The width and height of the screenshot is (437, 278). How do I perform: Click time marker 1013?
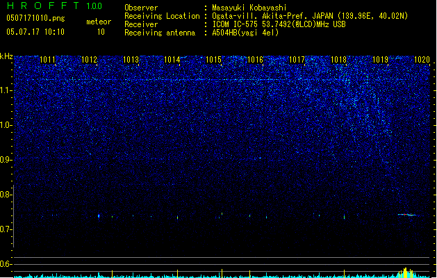[131, 60]
